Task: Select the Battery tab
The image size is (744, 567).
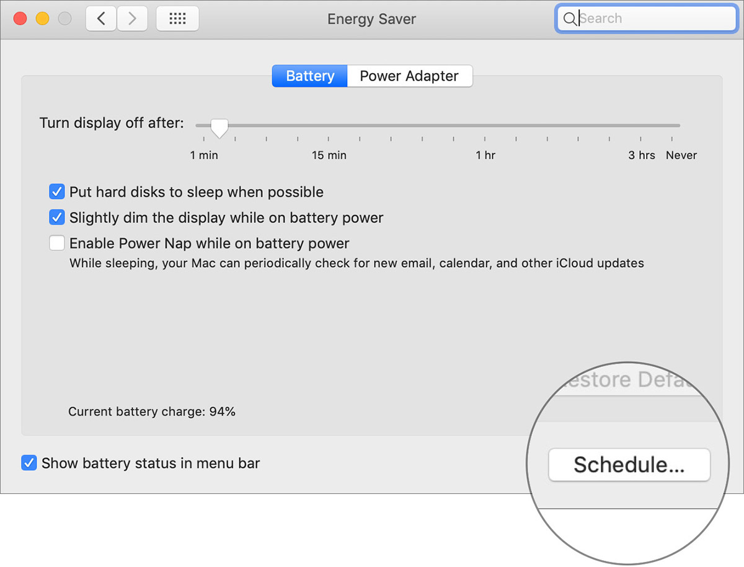Action: coord(310,76)
